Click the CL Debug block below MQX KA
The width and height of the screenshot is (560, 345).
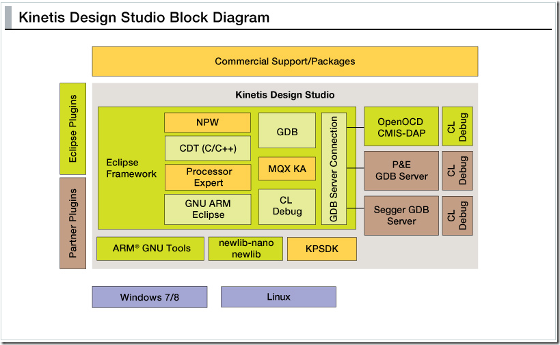286,206
